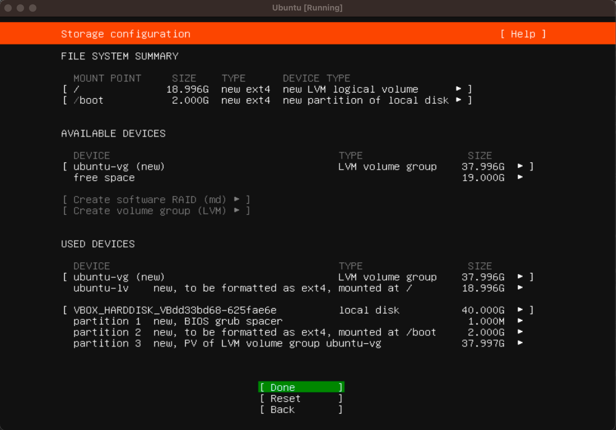Screen dimensions: 616x430
Task: Open the Help menu
Action: (x=523, y=34)
